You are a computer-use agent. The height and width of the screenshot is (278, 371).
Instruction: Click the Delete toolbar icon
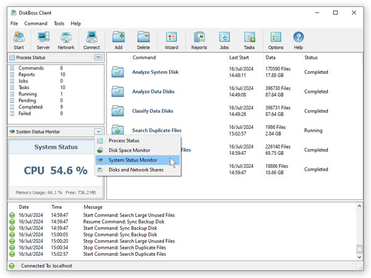[x=143, y=40]
